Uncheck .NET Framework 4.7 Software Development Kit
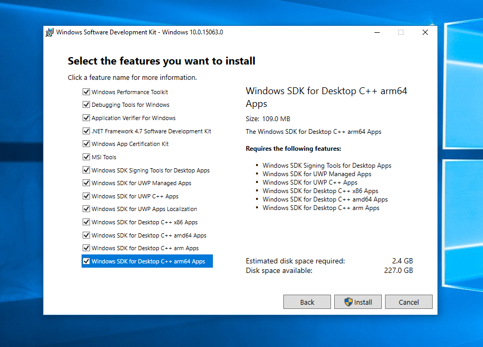The width and height of the screenshot is (483, 347). click(86, 131)
